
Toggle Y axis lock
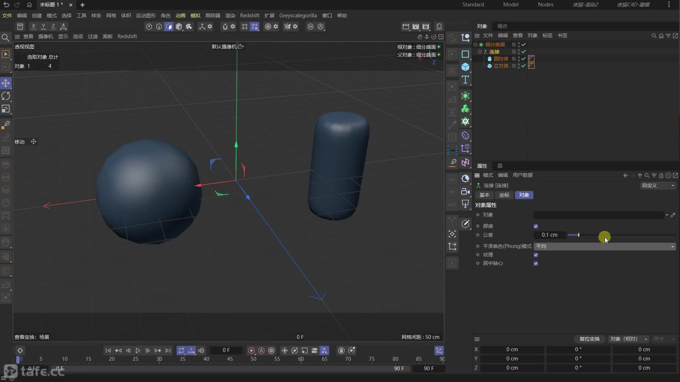(43, 27)
